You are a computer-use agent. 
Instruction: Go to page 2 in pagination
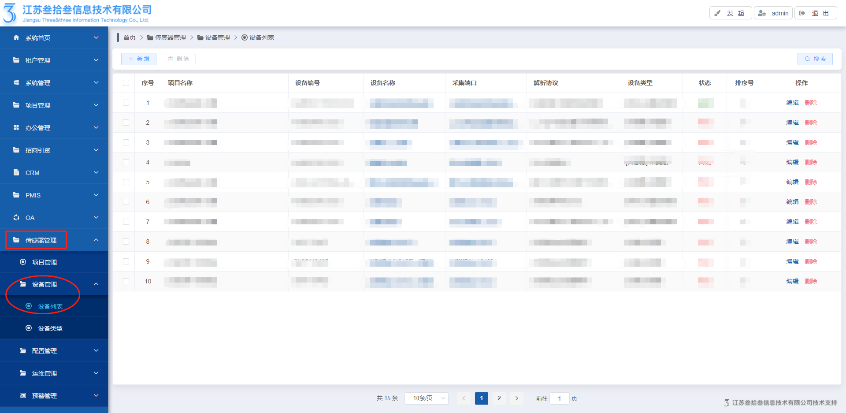[x=499, y=398]
